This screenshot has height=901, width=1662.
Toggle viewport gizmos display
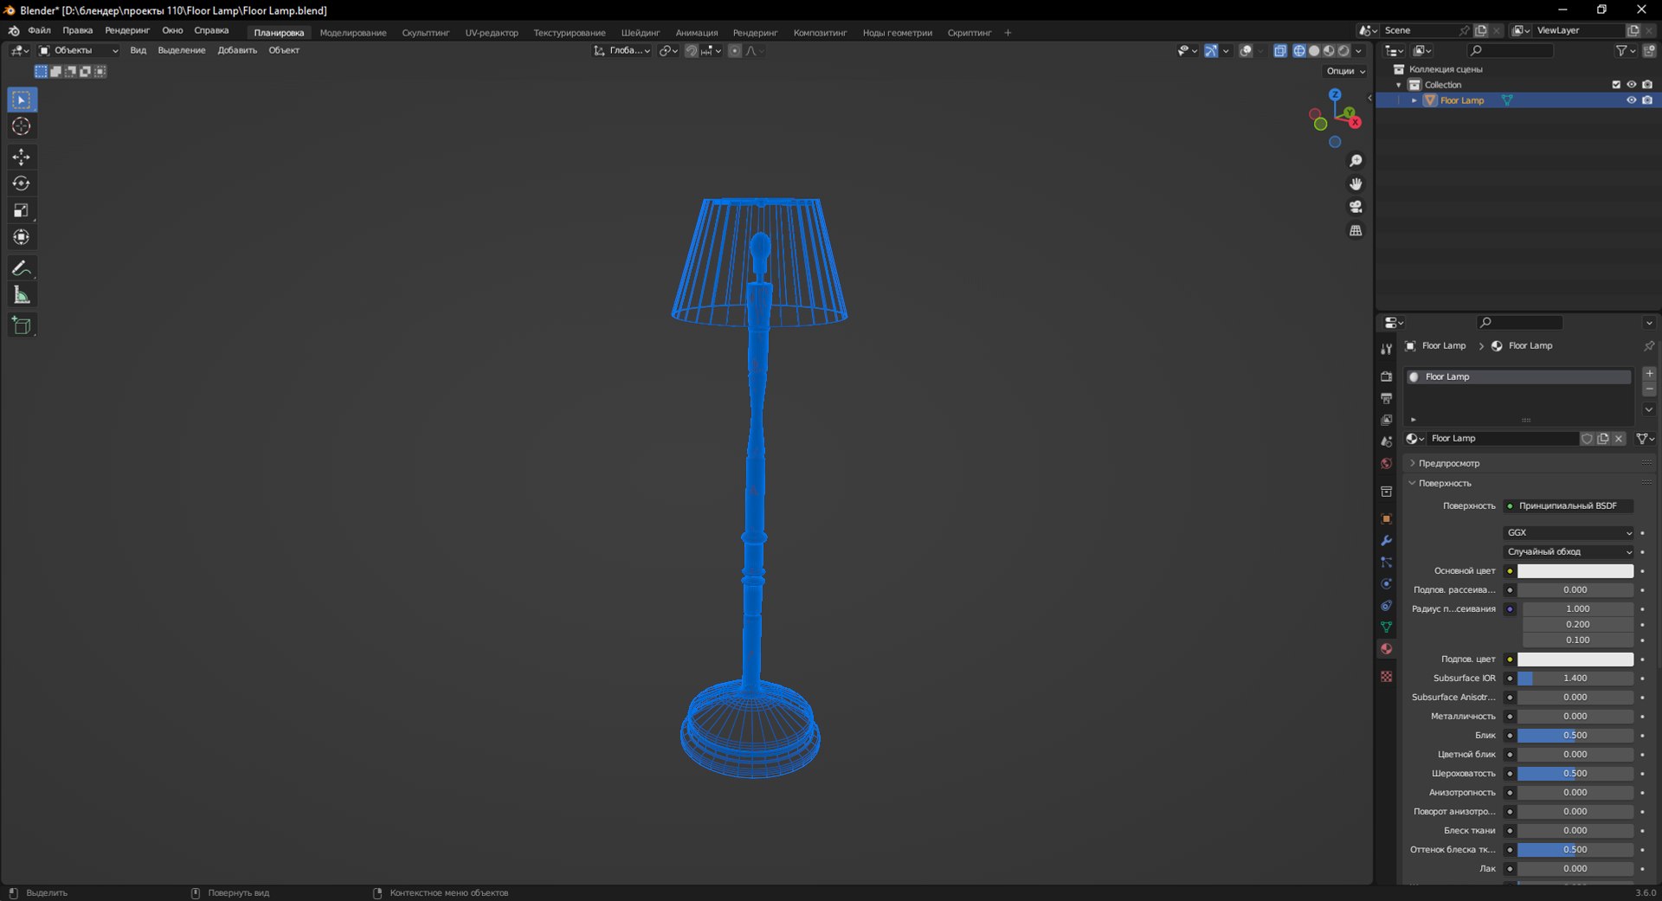point(1211,50)
